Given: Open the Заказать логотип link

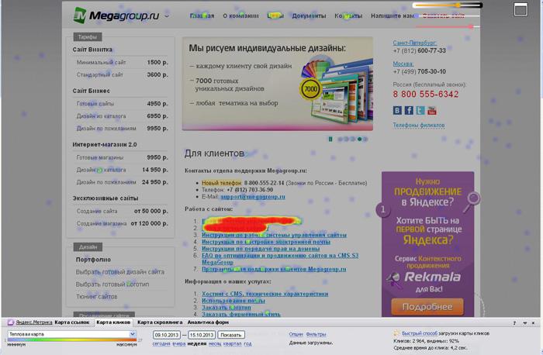Looking at the screenshot, I should coord(227,307).
